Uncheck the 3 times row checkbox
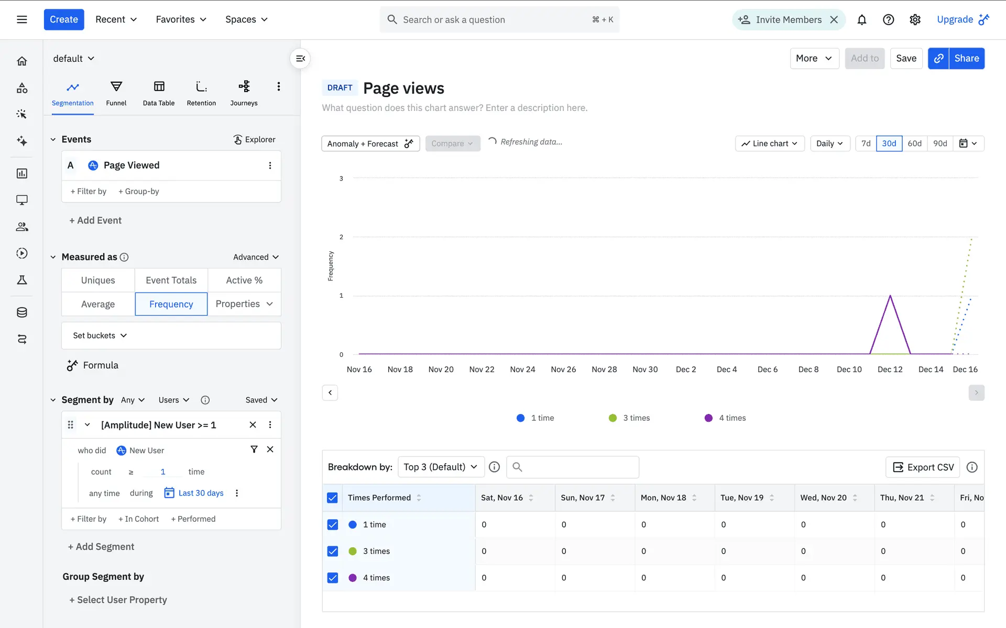Screen dimensions: 1006x628 tap(333, 552)
